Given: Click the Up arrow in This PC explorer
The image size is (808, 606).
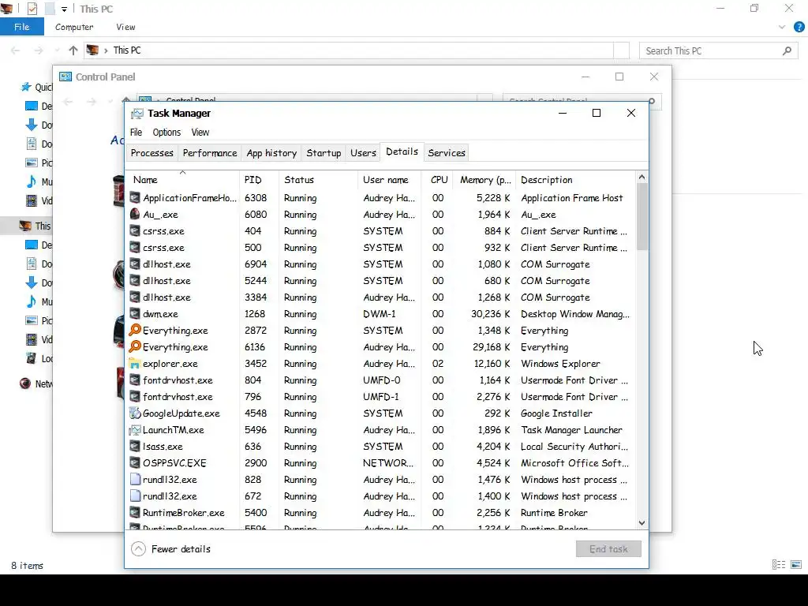Looking at the screenshot, I should 73,50.
